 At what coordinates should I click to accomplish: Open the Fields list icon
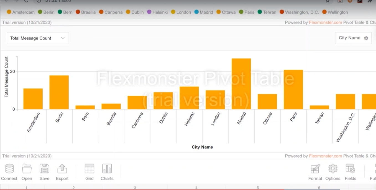351,169
